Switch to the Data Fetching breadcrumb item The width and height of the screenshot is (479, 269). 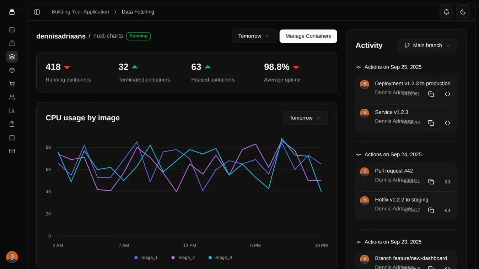138,12
